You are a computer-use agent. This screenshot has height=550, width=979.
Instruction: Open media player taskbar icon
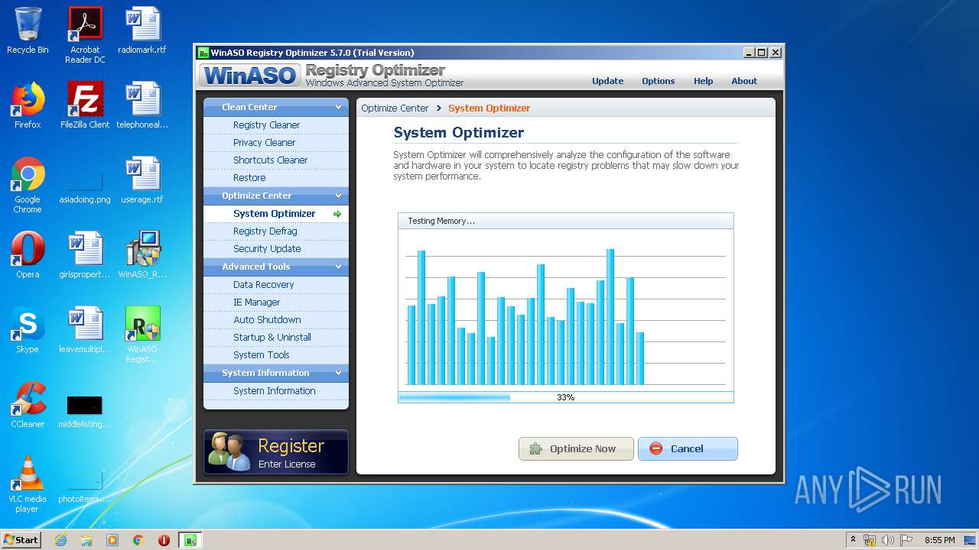[x=112, y=540]
